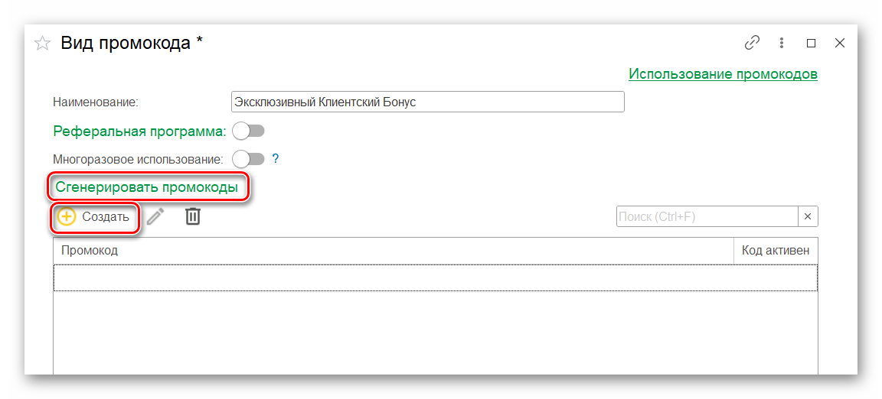Open the three-dot more actions menu

click(781, 44)
